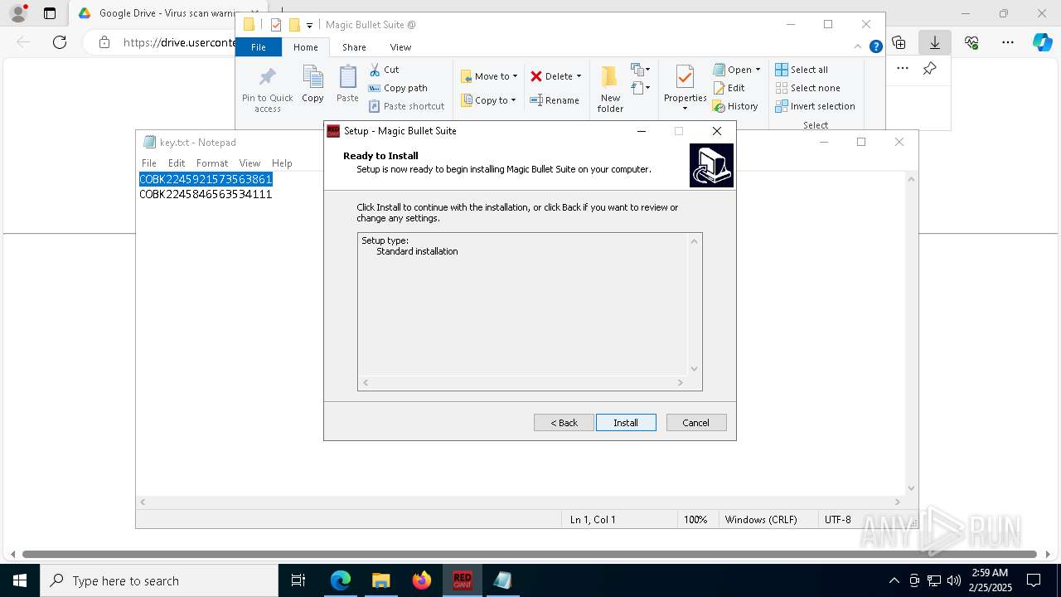Viewport: 1061px width, 597px height.
Task: Click the History command
Action: click(736, 106)
